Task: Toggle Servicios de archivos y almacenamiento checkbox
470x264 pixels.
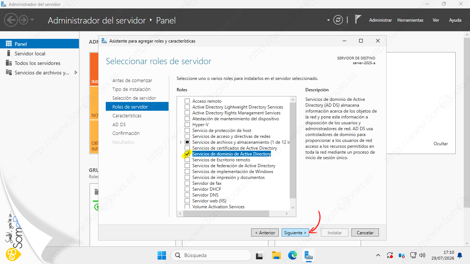Action: [187, 142]
